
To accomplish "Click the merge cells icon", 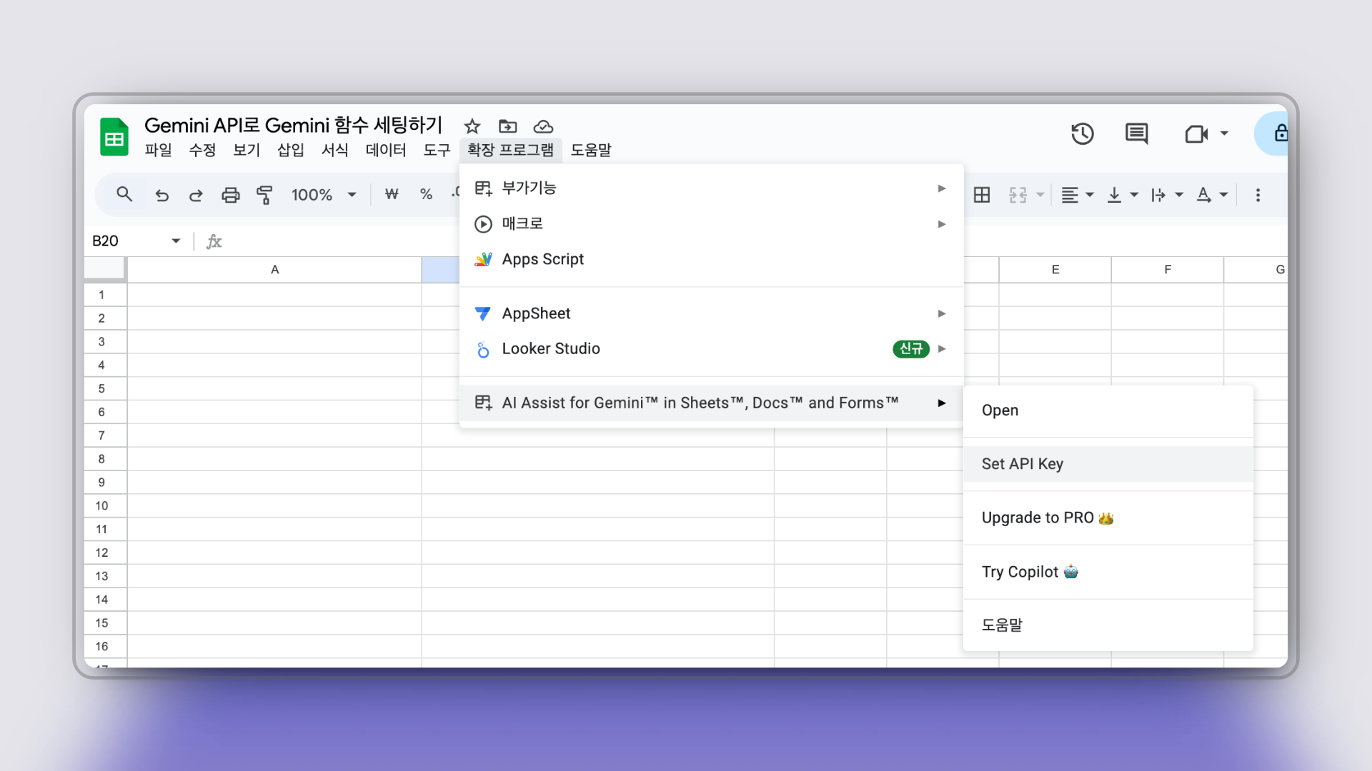I will [x=1018, y=195].
